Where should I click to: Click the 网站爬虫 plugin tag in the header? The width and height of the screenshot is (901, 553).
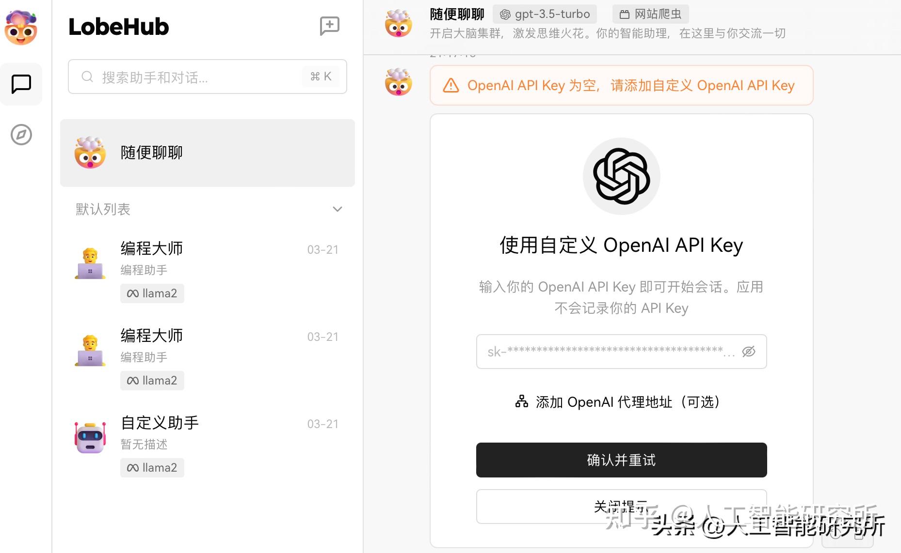coord(651,14)
